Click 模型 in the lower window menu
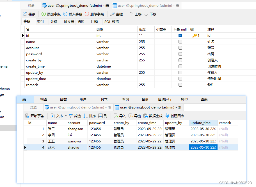Viewport: 256px width, 187px height. coord(184,100)
